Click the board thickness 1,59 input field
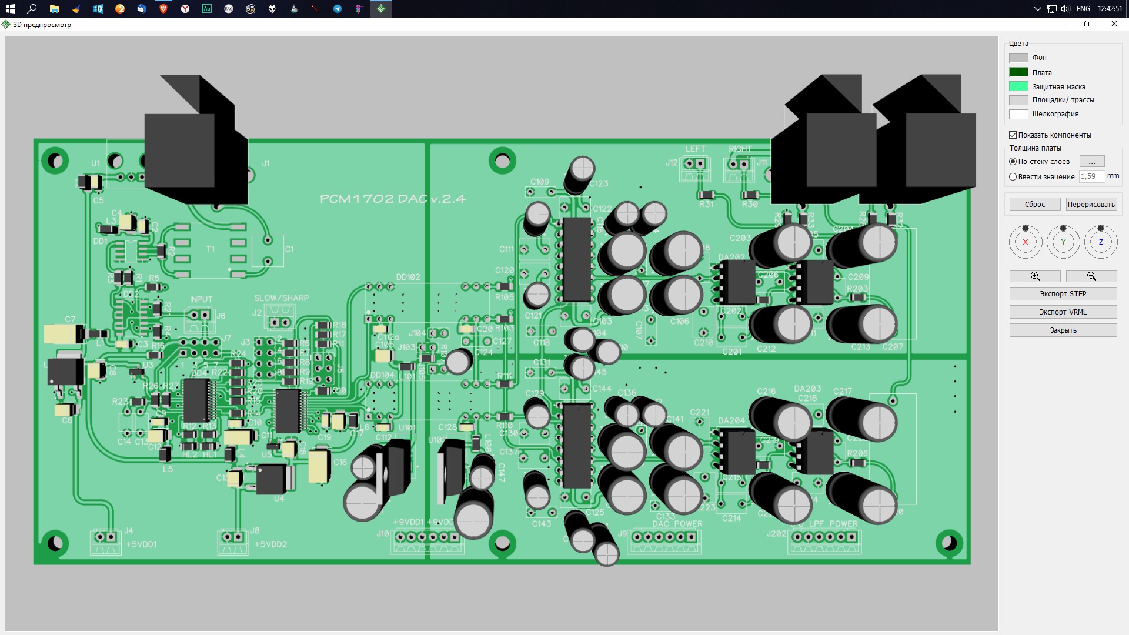Screen dimensions: 1129x635 tap(1091, 176)
